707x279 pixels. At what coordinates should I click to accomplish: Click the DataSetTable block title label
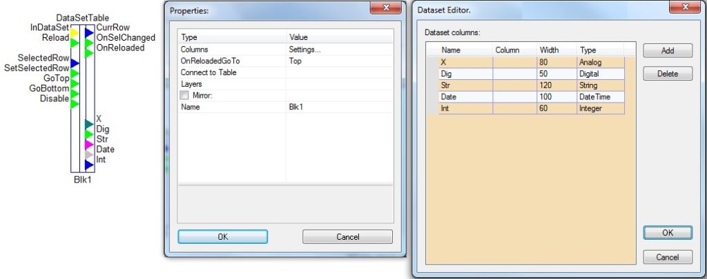point(83,18)
